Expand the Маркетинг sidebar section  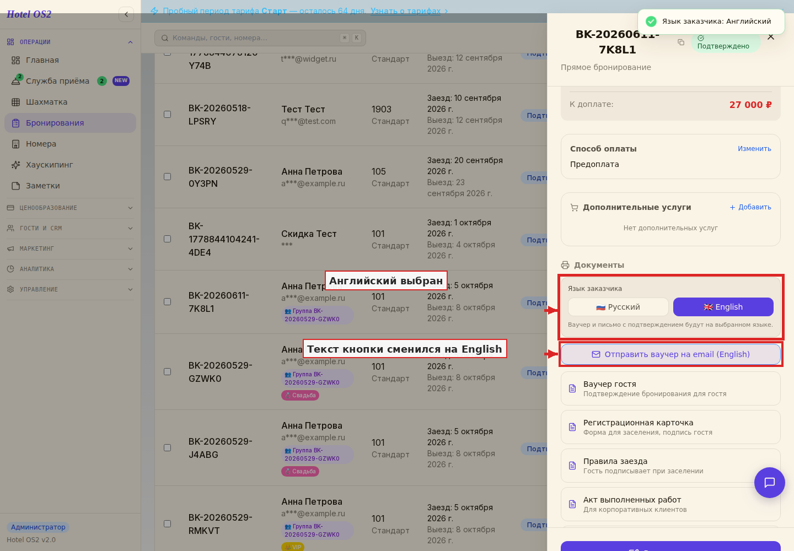click(70, 249)
